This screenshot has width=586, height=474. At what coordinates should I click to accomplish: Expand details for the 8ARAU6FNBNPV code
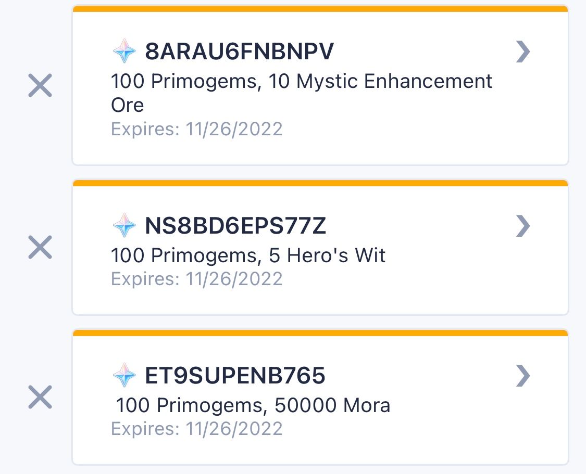(523, 51)
